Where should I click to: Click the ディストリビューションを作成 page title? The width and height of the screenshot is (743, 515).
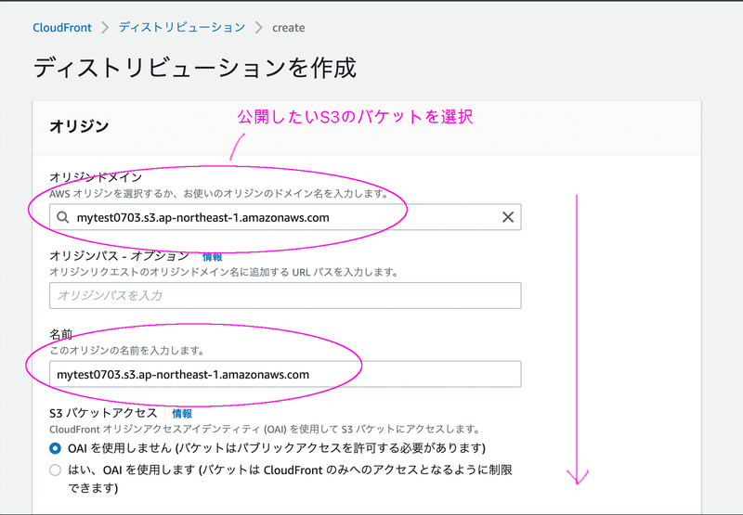pyautogui.click(x=194, y=67)
